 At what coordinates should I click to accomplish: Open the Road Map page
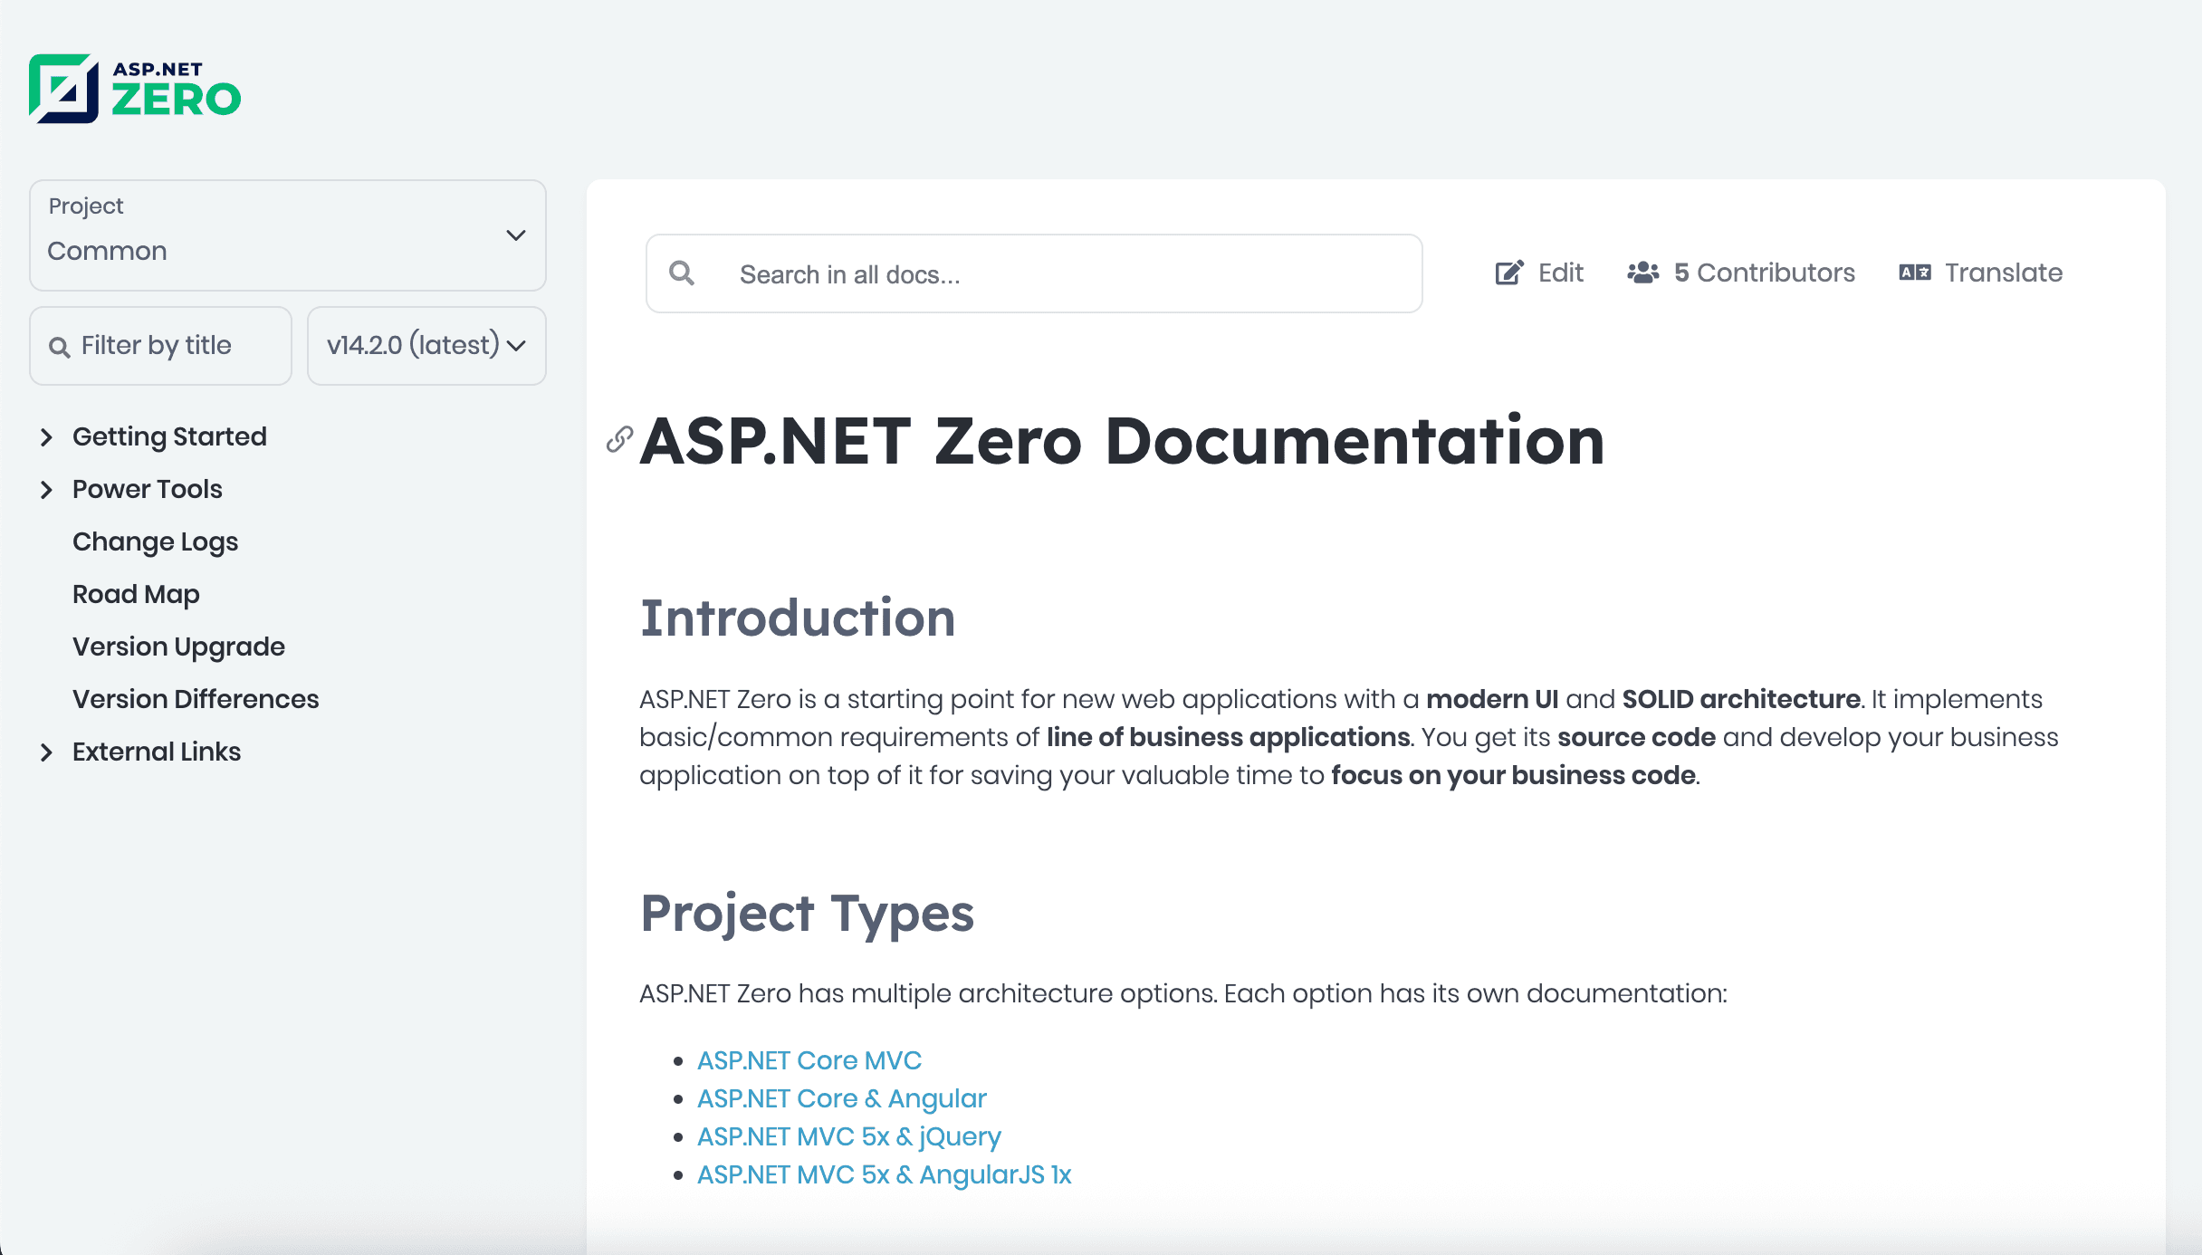pos(136,594)
